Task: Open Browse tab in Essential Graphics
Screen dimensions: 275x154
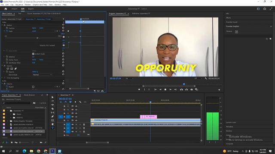Action: 229,31
